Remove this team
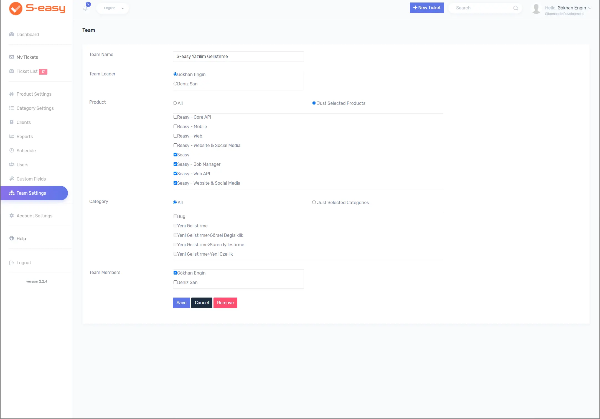Viewport: 600px width, 419px height. pyautogui.click(x=225, y=303)
